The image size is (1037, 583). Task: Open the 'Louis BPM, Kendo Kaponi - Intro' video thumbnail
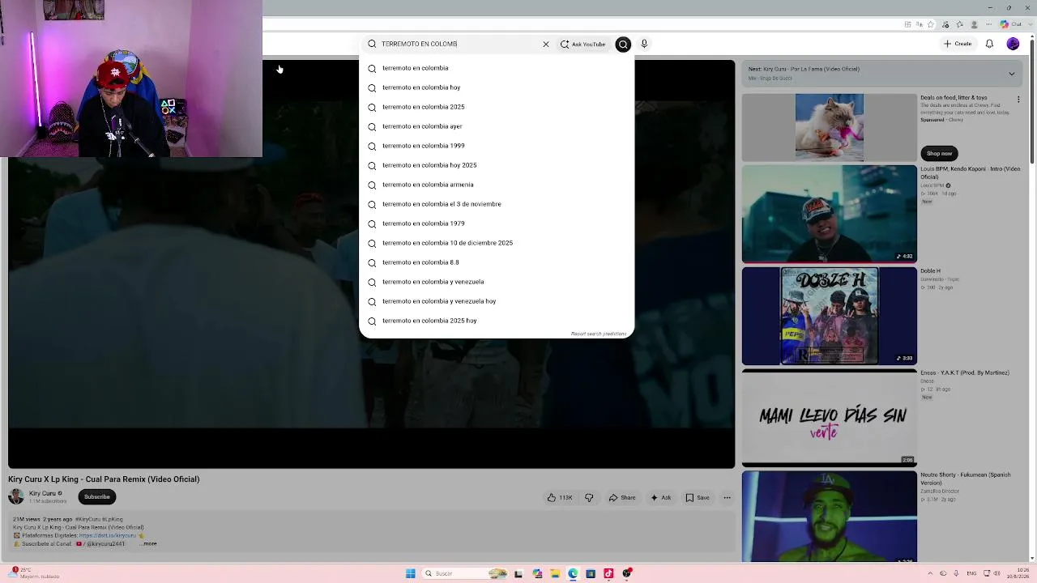pos(830,215)
